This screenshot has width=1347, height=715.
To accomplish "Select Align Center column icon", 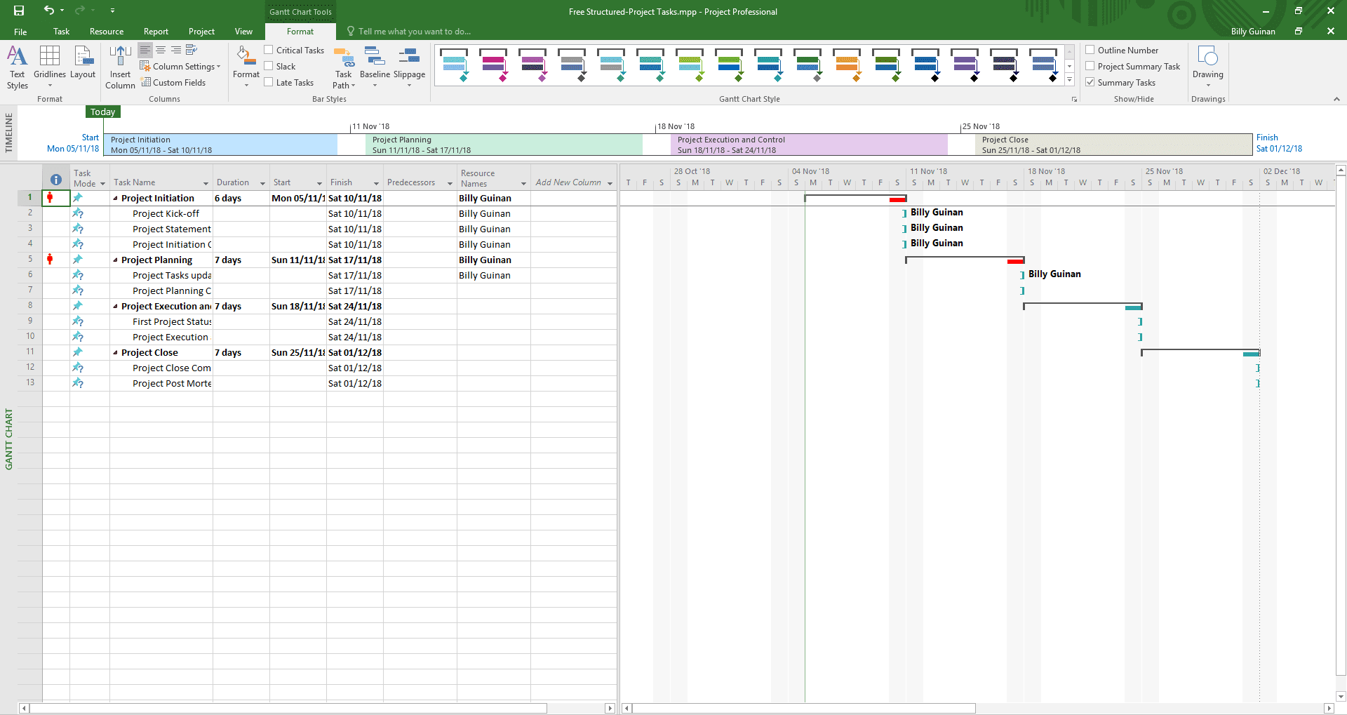I will (161, 50).
